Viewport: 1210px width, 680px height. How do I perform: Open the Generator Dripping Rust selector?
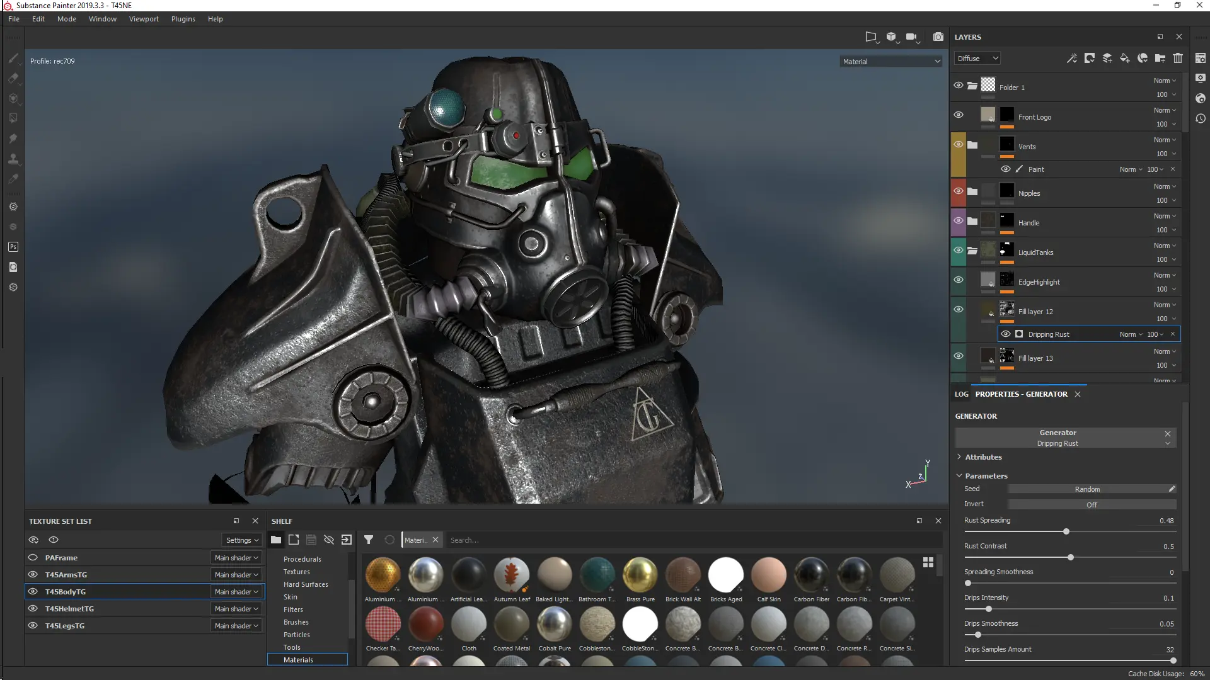pos(1066,438)
